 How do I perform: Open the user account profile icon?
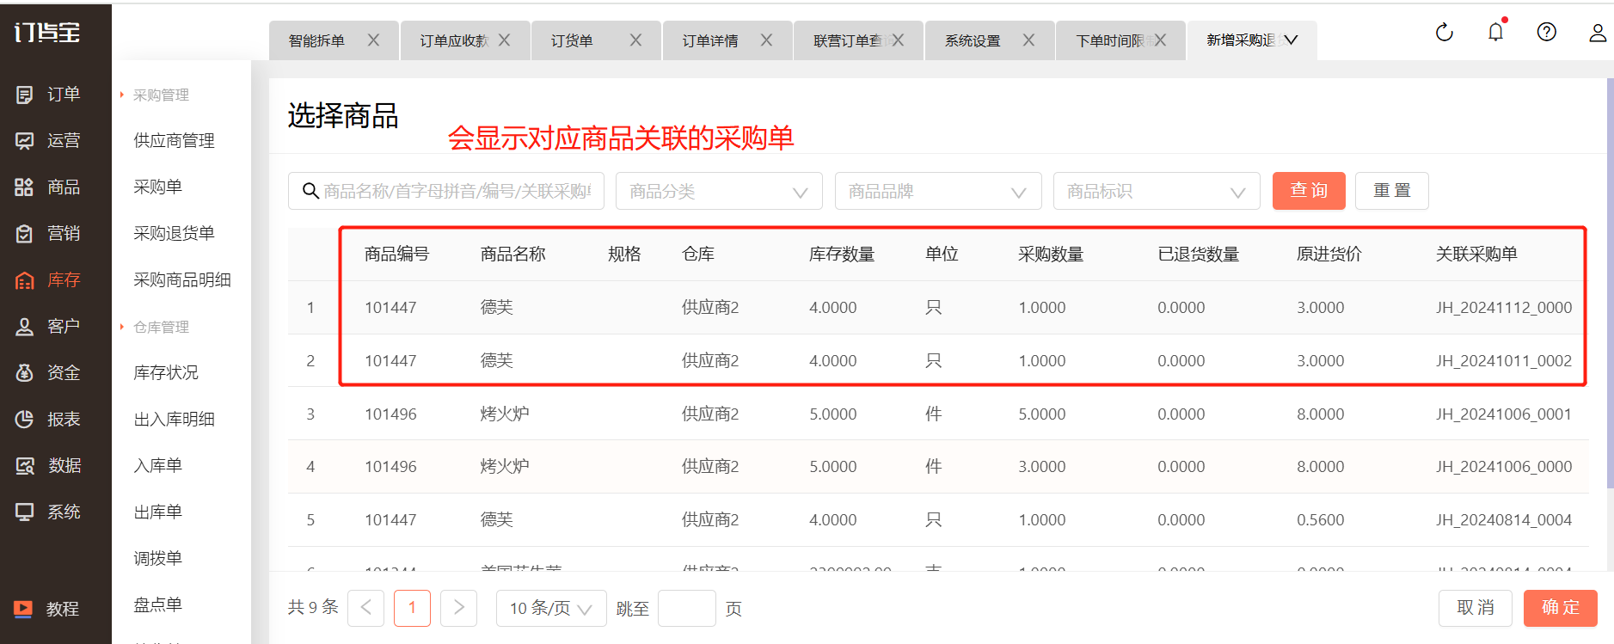[x=1597, y=33]
